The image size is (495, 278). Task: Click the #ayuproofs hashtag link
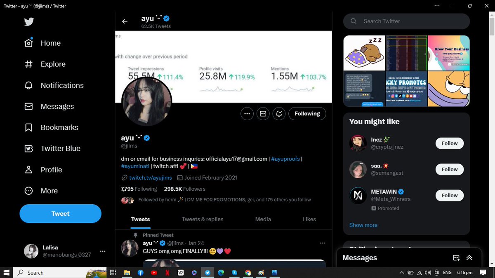click(285, 159)
